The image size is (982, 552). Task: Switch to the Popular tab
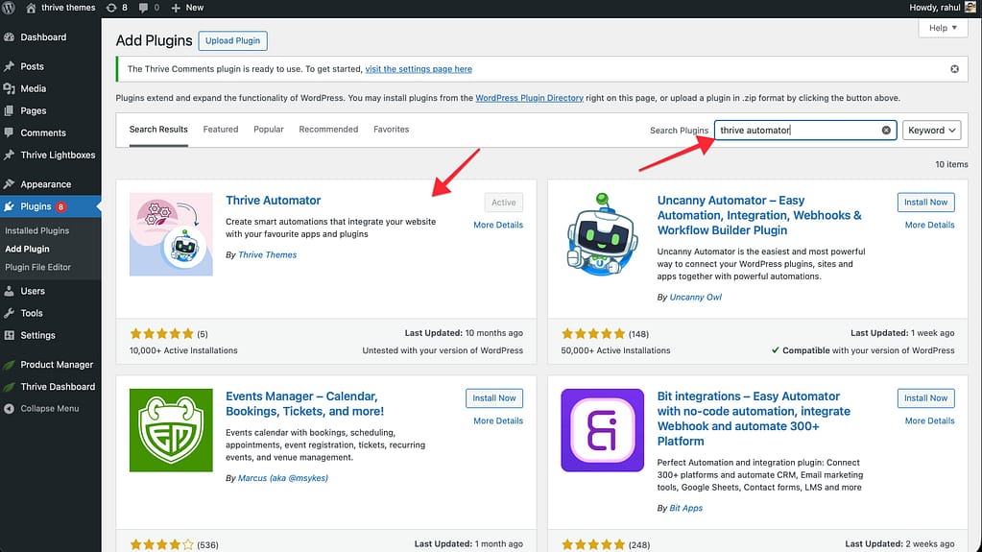coord(268,130)
